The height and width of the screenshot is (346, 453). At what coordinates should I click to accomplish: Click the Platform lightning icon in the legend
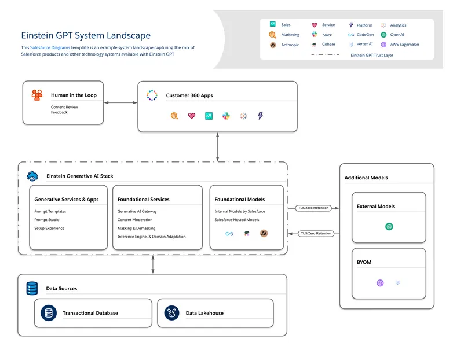click(351, 25)
